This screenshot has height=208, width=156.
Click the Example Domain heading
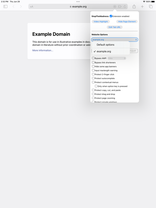coord(51,34)
